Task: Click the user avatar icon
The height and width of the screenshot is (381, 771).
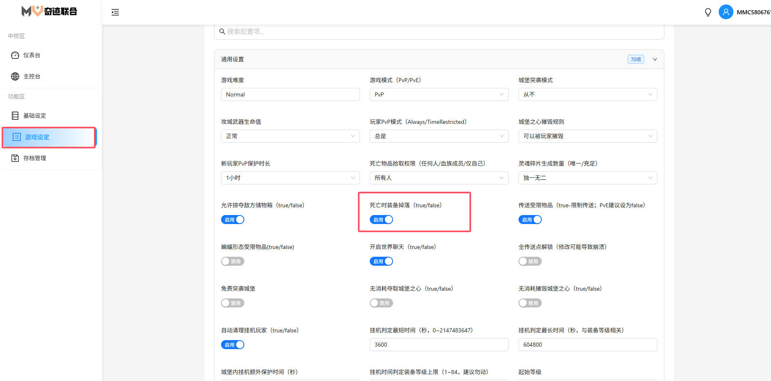Action: click(x=726, y=12)
